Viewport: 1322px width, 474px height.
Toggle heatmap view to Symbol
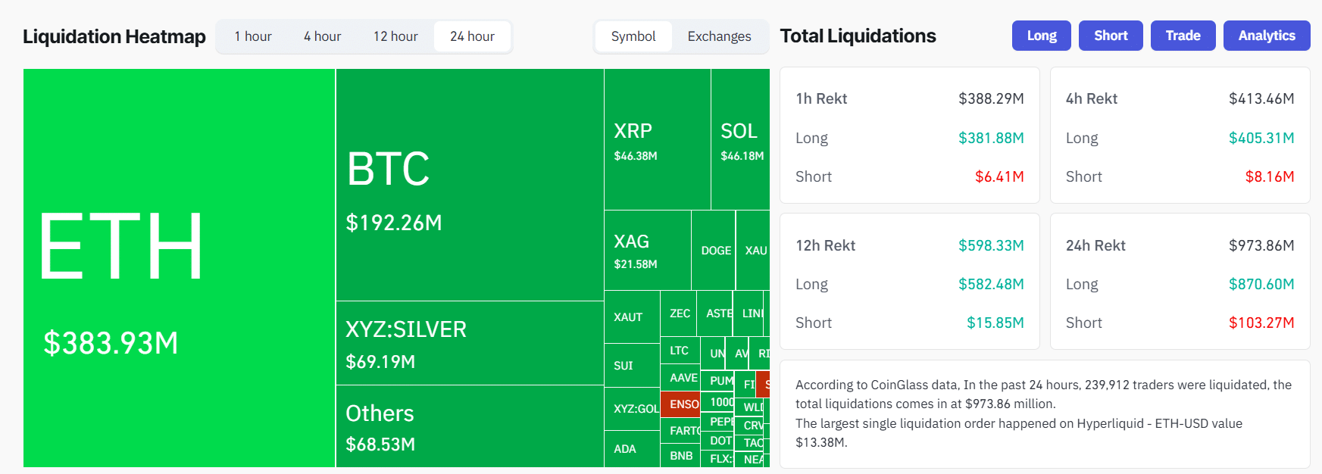(633, 36)
